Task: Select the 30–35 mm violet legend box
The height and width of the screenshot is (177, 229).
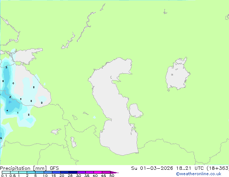Action: [81, 172]
